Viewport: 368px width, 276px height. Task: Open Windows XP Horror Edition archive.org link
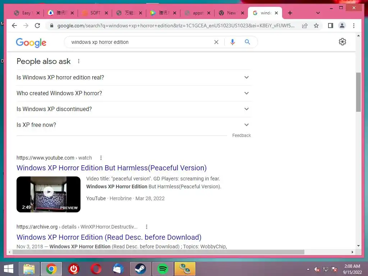[109, 237]
